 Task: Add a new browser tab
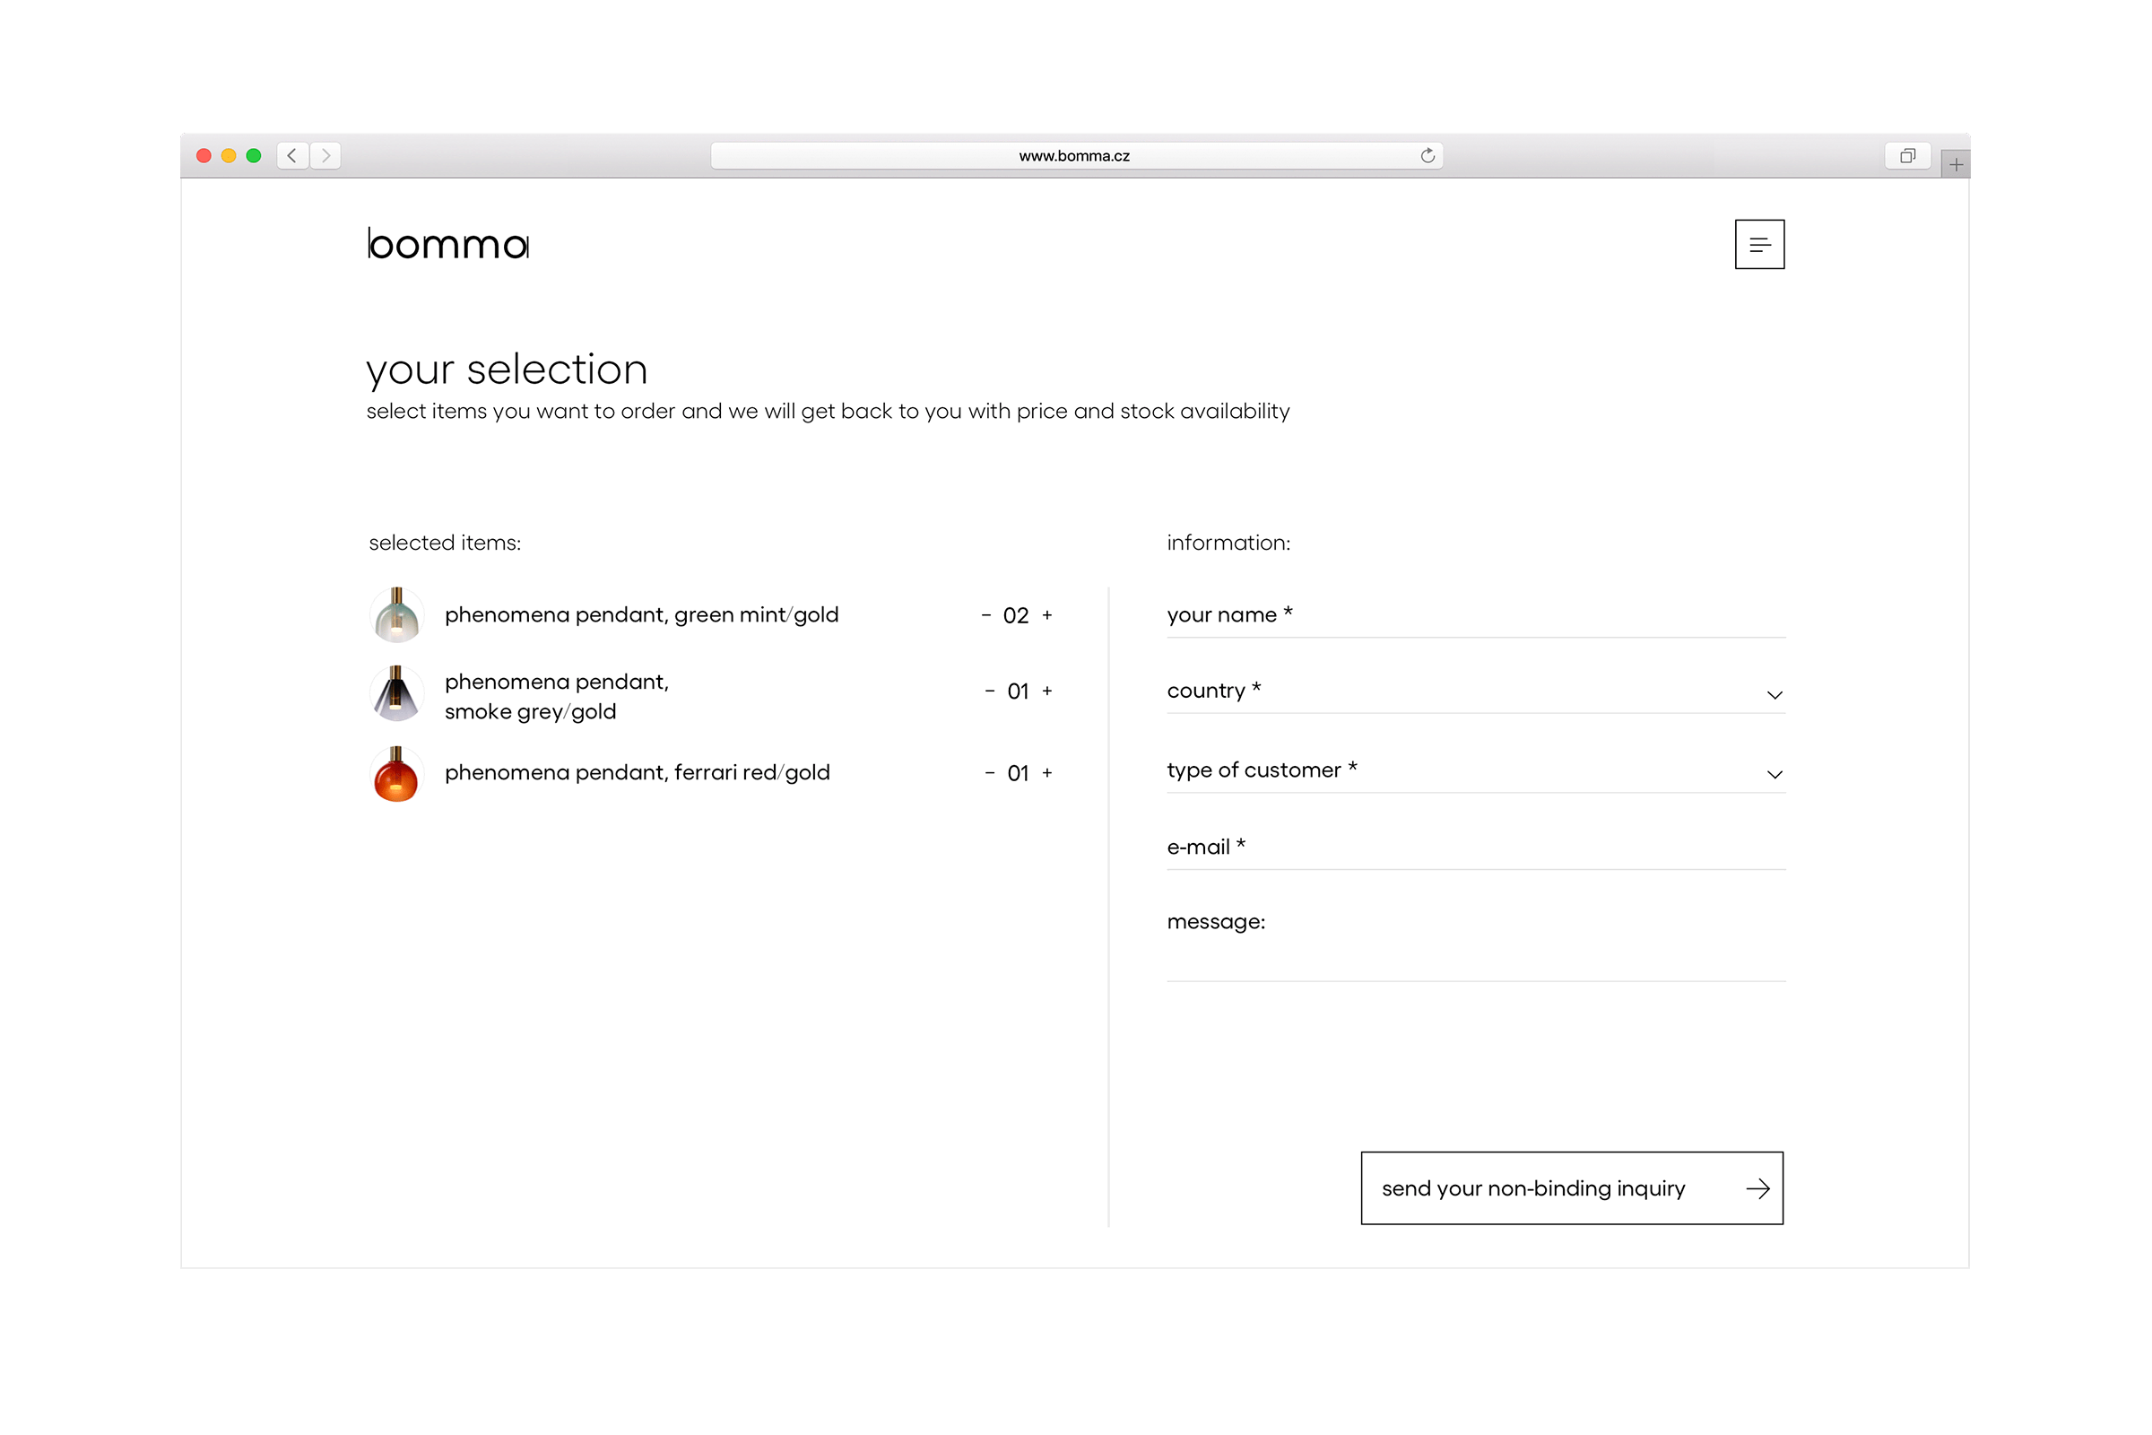(x=1956, y=165)
